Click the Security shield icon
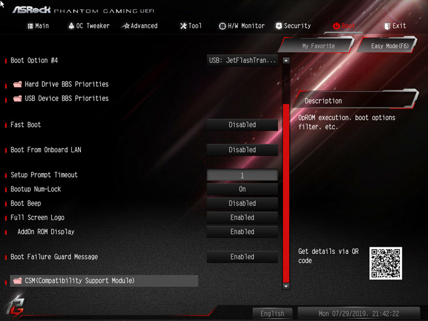Image resolution: width=428 pixels, height=321 pixels. [279, 26]
